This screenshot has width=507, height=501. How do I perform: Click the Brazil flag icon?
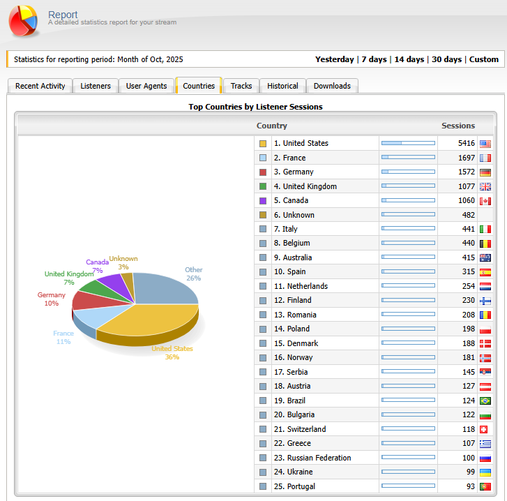point(485,401)
